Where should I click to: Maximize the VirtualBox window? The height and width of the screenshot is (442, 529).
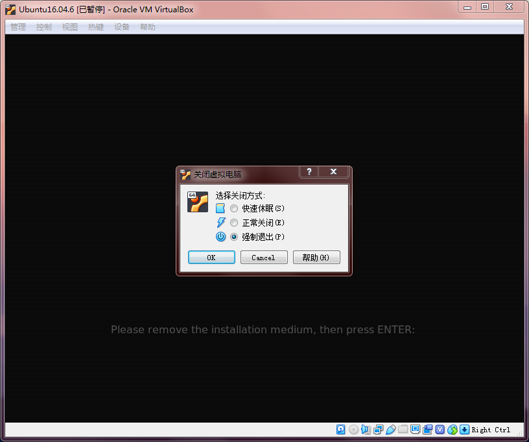(x=485, y=6)
